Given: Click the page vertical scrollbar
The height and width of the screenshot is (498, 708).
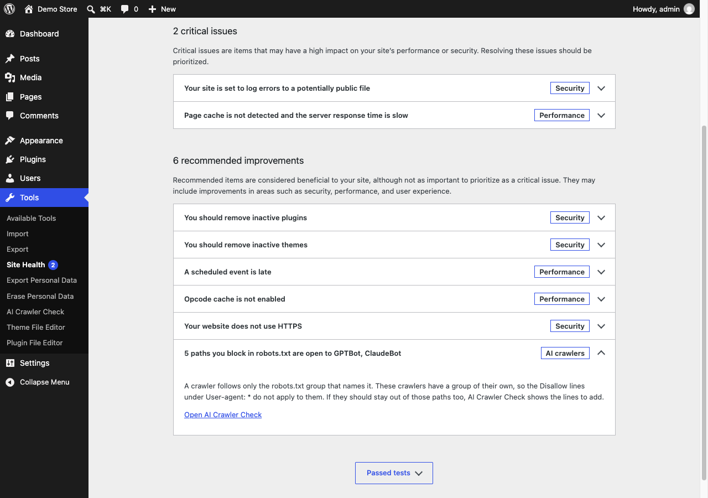Looking at the screenshot, I should coord(704,302).
